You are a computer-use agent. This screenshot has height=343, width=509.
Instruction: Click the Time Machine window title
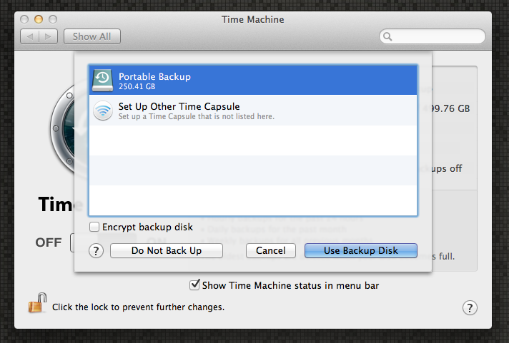[253, 19]
